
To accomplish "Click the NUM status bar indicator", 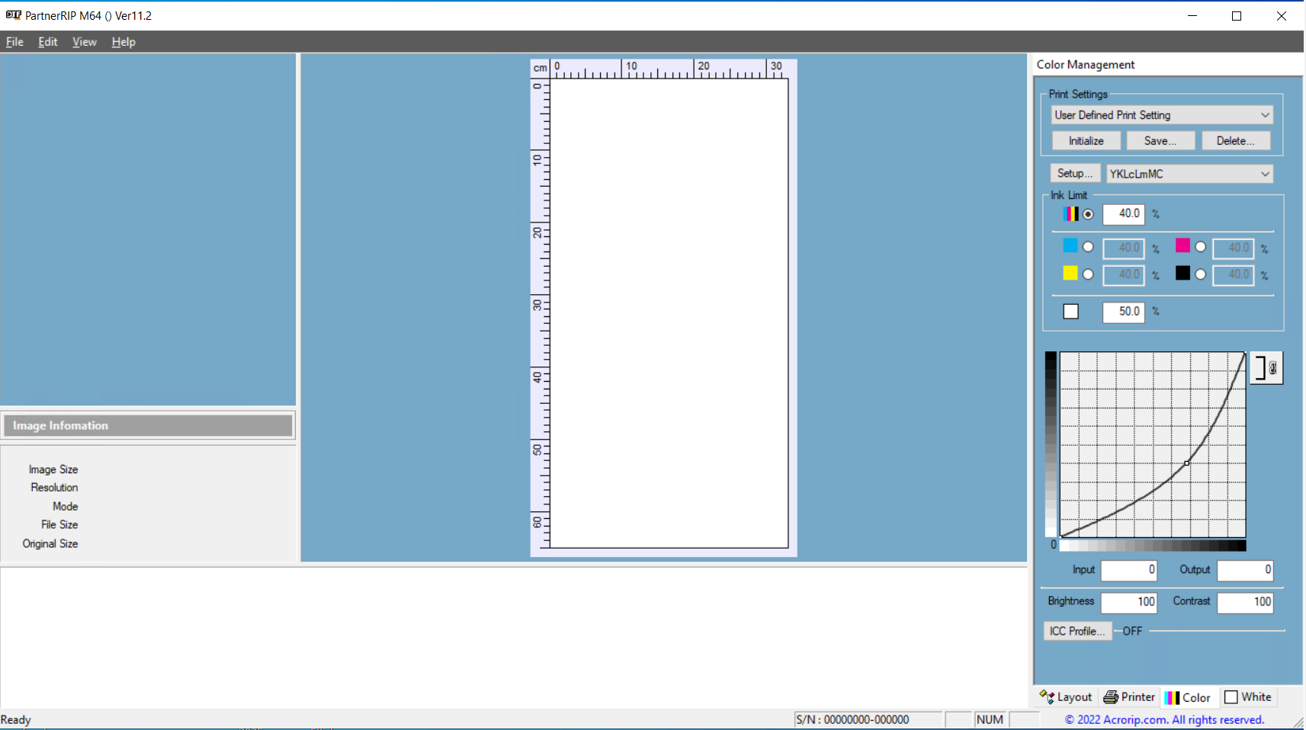I will coord(990,719).
